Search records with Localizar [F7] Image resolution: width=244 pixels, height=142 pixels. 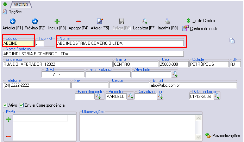click(144, 24)
